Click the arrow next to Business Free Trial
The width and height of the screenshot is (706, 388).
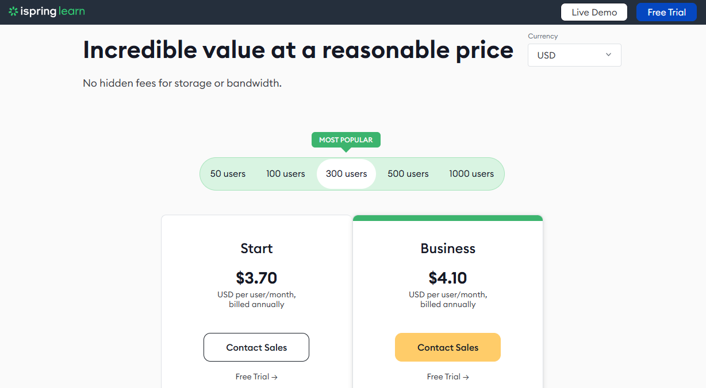466,377
